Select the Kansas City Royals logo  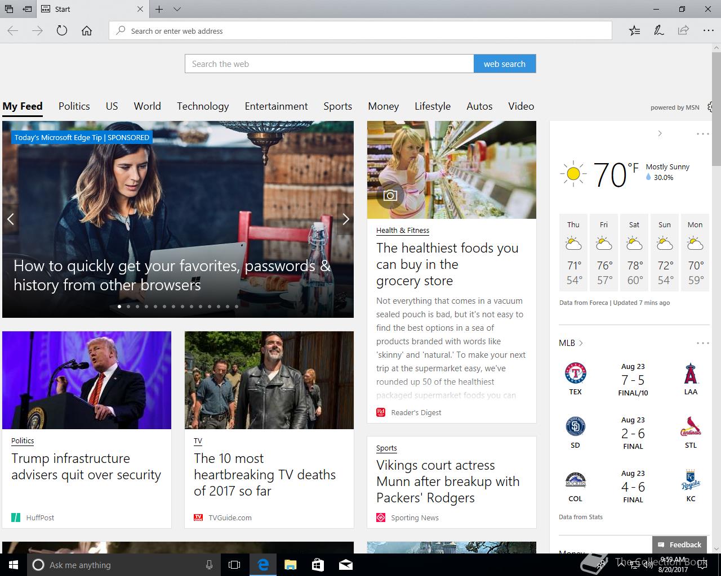pyautogui.click(x=691, y=480)
